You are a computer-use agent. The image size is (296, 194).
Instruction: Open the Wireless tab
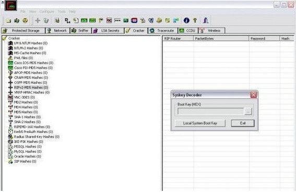point(211,31)
